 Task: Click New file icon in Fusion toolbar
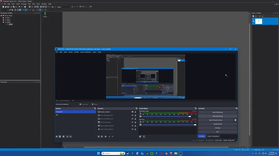[3, 7]
